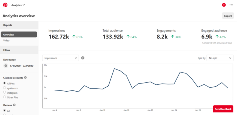Viewport: 237px width, 118px height.
Task: Open the Impressions metric dropdown
Action: click(x=61, y=58)
